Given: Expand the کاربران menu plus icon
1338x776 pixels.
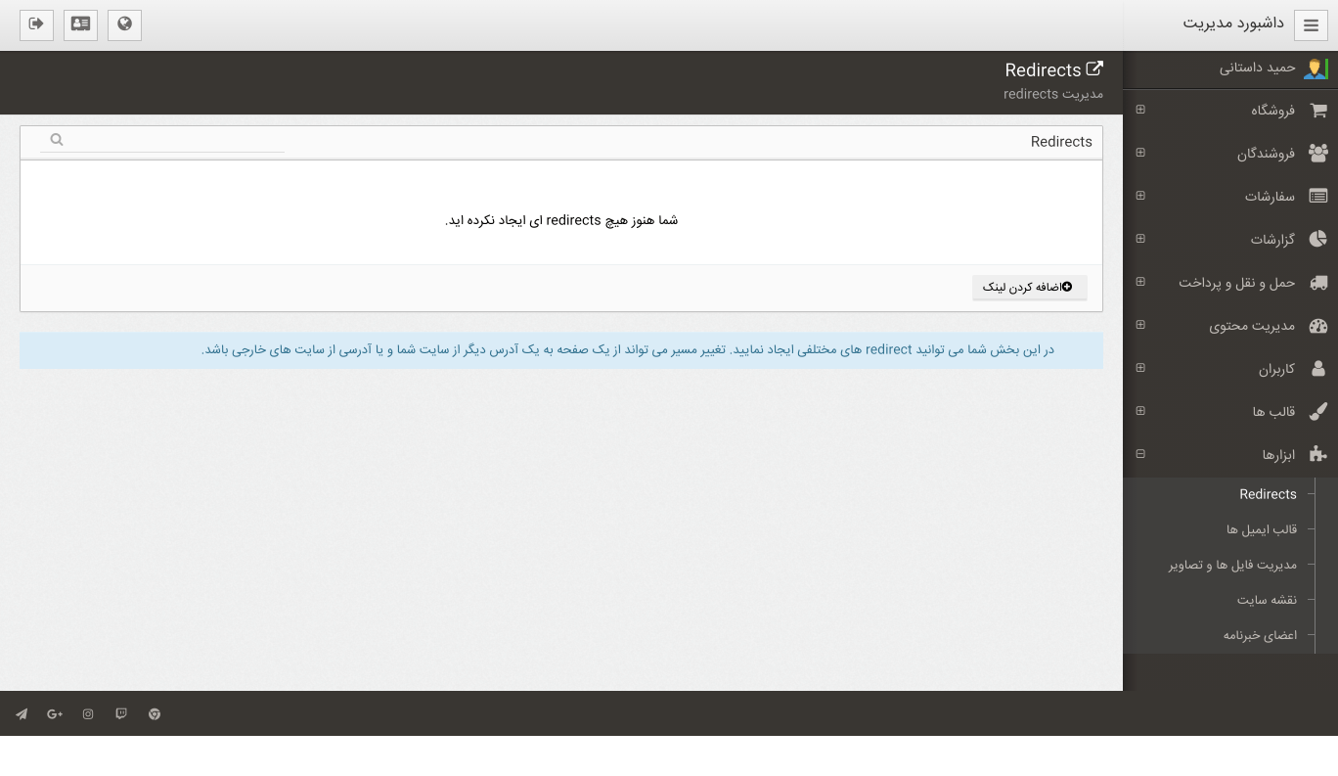Looking at the screenshot, I should coord(1140,368).
